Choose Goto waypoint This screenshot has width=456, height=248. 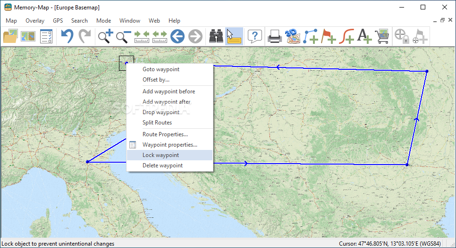pyautogui.click(x=170, y=69)
